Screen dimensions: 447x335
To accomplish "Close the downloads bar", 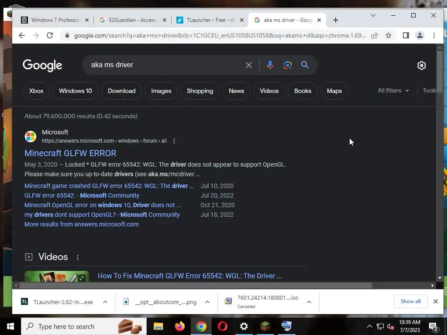I will point(435,301).
